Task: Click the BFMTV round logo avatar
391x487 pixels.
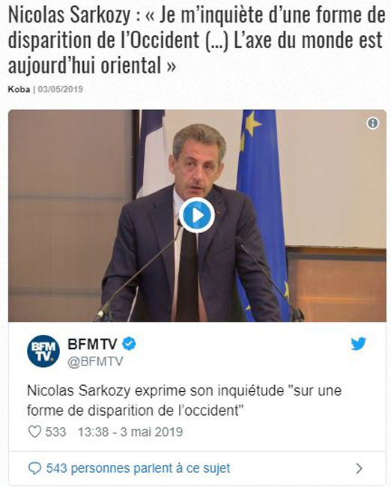Action: [43, 351]
